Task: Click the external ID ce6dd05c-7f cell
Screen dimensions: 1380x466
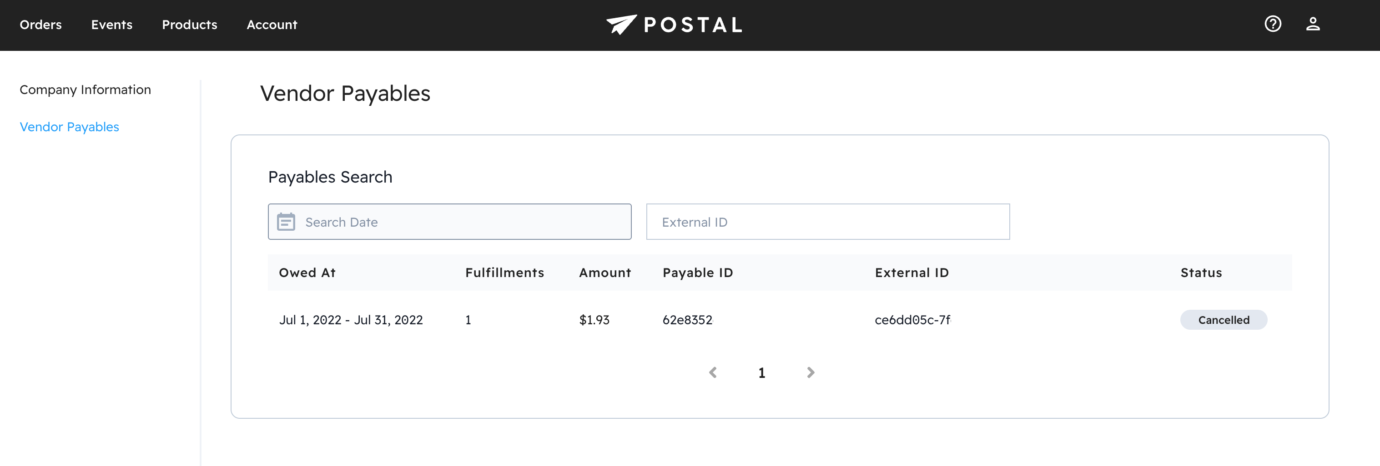Action: [x=912, y=320]
